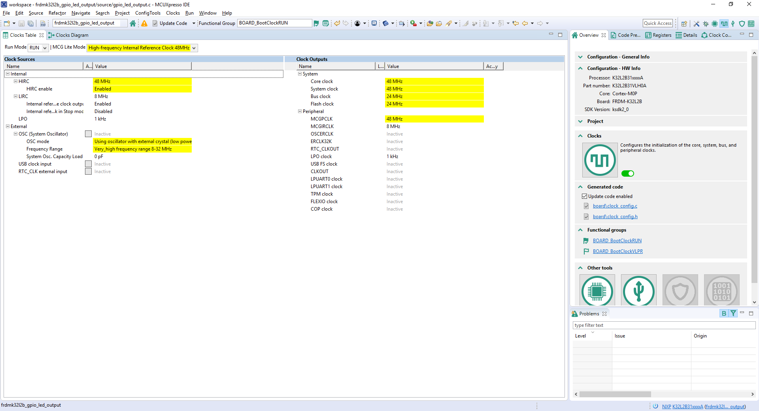Open the MCG Lite Mode dropdown

coord(142,48)
